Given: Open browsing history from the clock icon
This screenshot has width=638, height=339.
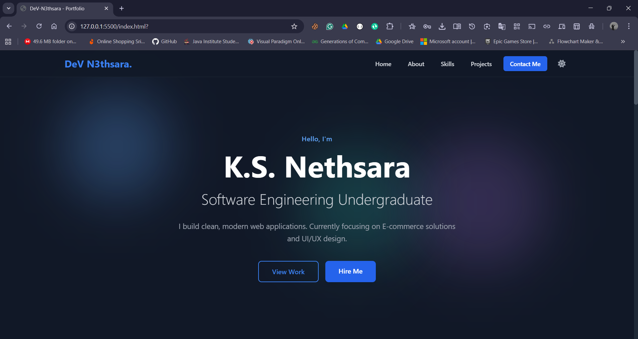Looking at the screenshot, I should [x=472, y=26].
